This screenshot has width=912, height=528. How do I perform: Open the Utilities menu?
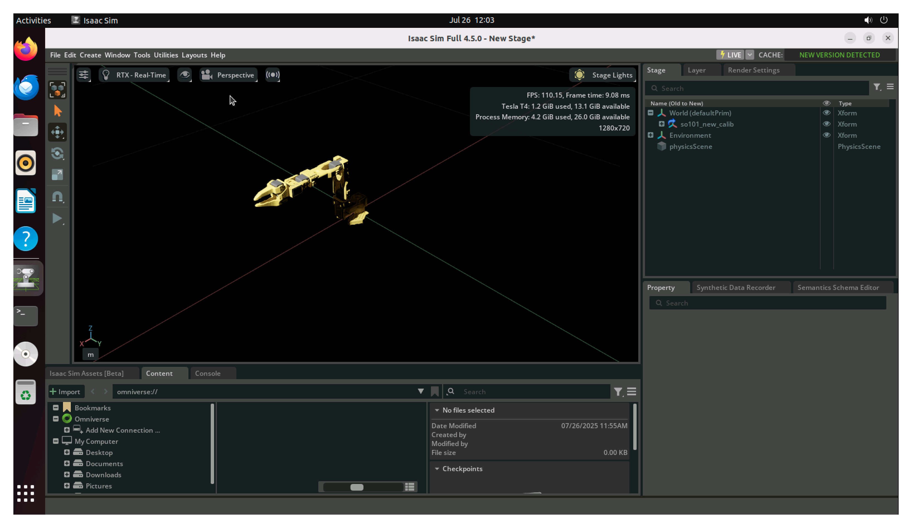tap(166, 55)
